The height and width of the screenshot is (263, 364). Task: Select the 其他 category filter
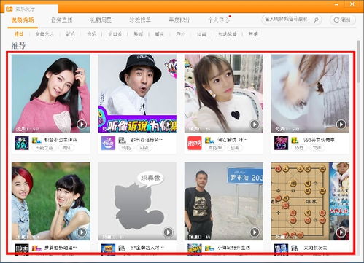click(253, 34)
